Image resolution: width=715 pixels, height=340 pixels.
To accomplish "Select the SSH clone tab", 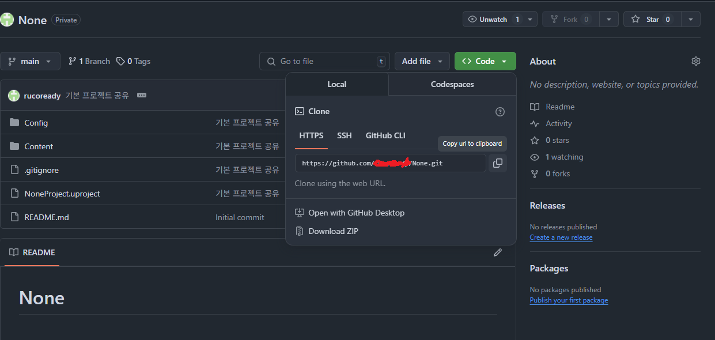I will (345, 135).
